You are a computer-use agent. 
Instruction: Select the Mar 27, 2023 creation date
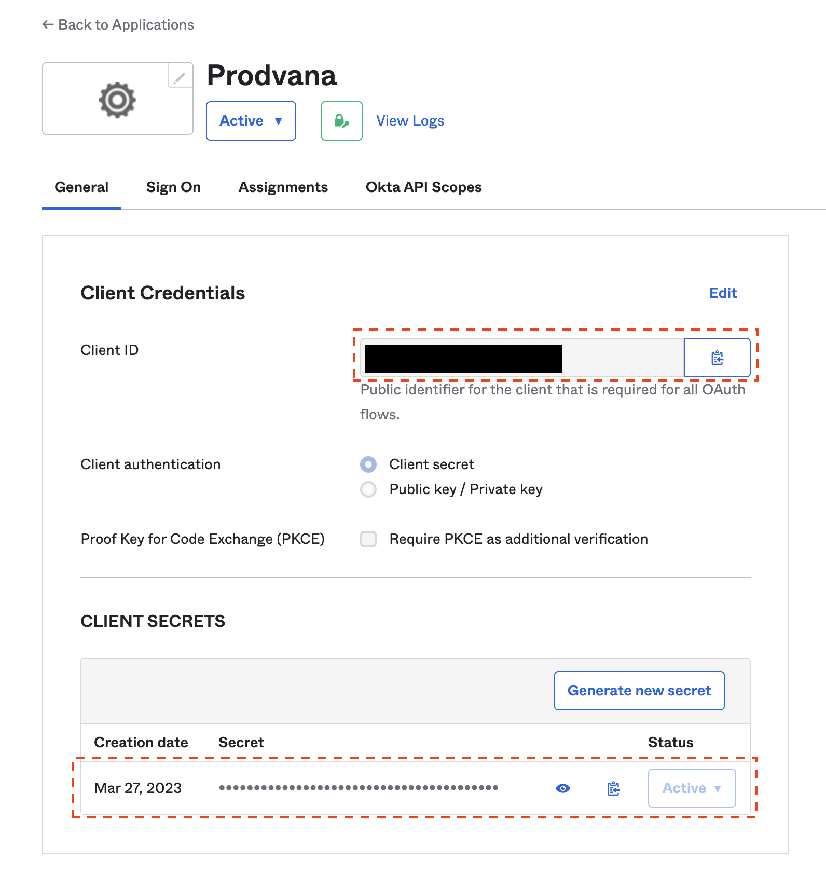click(x=138, y=788)
